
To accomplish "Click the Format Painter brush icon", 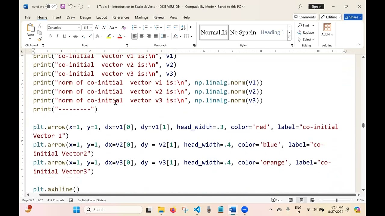I will 40,39.
